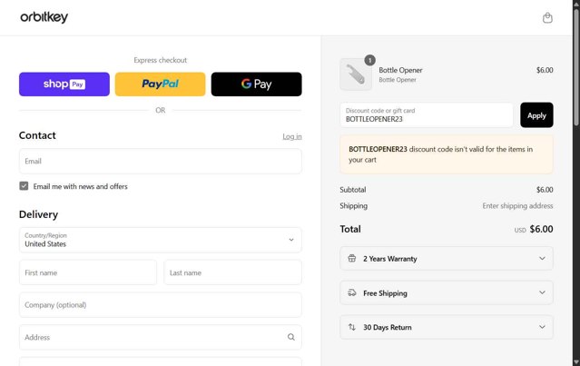
Task: Choose Google Pay express checkout
Action: click(x=256, y=84)
